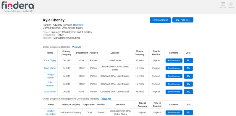Get George Fackler's Email Address
The image size is (236, 116).
coord(174,76)
